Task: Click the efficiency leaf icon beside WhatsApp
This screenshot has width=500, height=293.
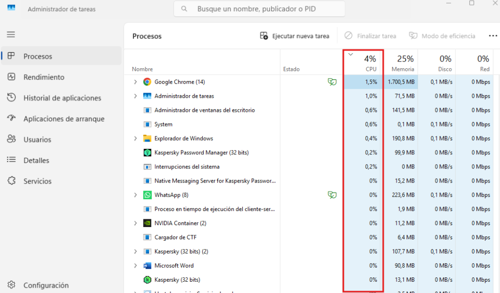Action: [333, 195]
